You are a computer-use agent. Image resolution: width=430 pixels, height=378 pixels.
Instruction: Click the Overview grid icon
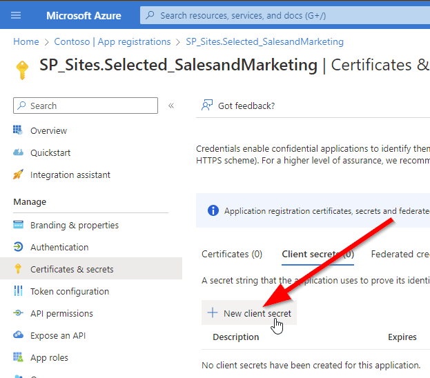(x=18, y=130)
